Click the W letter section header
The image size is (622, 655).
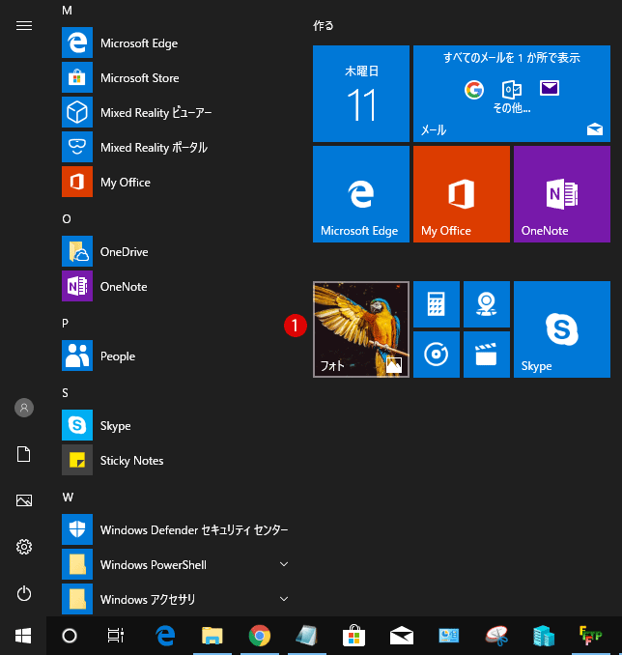pyautogui.click(x=68, y=498)
